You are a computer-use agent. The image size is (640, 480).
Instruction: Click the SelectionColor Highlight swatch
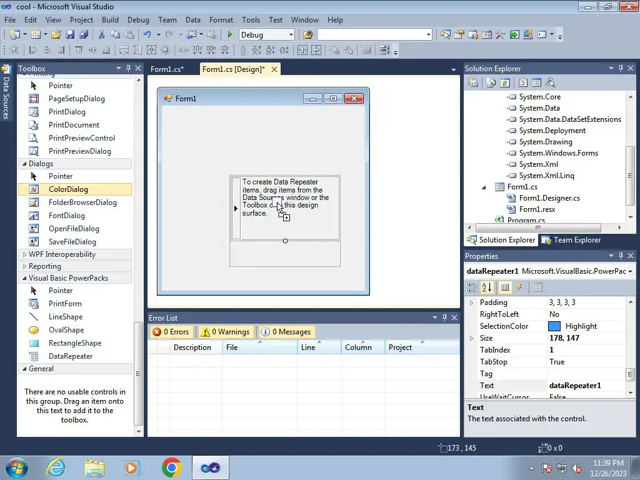point(554,326)
